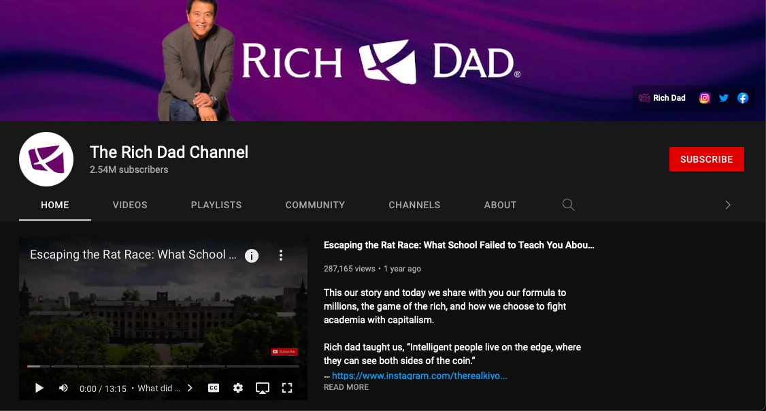
Task: Open the video's three-dot more menu
Action: (281, 255)
